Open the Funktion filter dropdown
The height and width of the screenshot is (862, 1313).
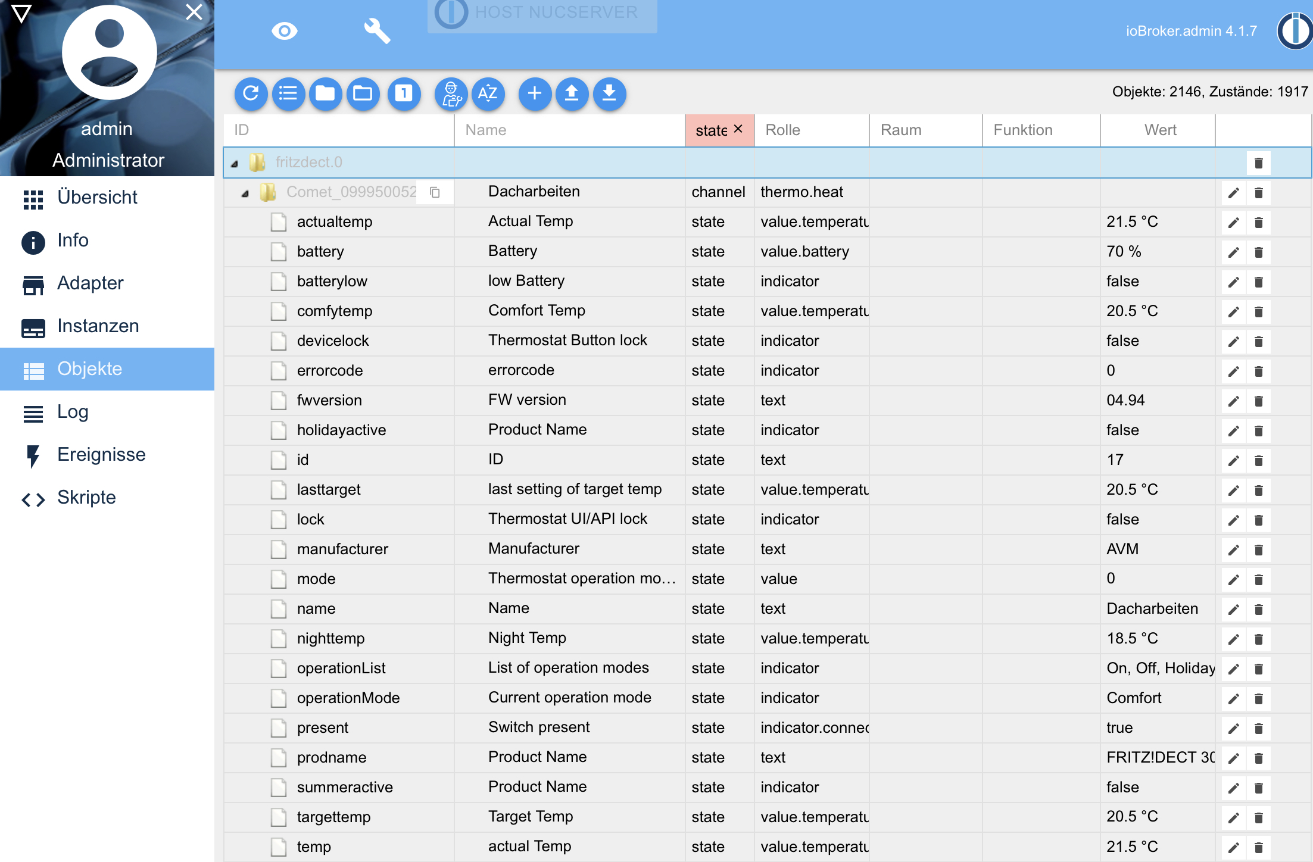tap(1041, 130)
